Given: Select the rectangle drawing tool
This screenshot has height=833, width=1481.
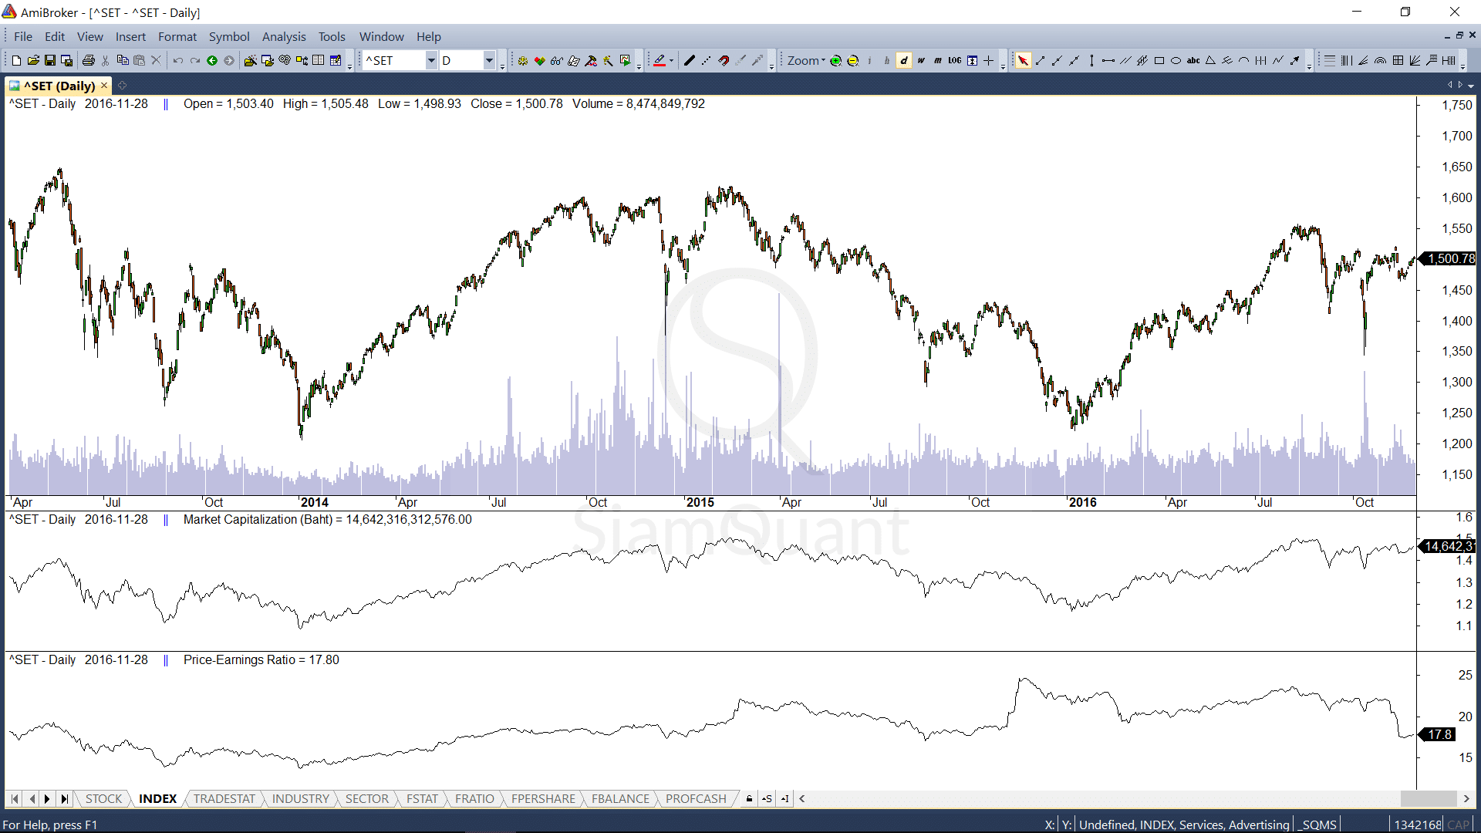Looking at the screenshot, I should pyautogui.click(x=1159, y=61).
